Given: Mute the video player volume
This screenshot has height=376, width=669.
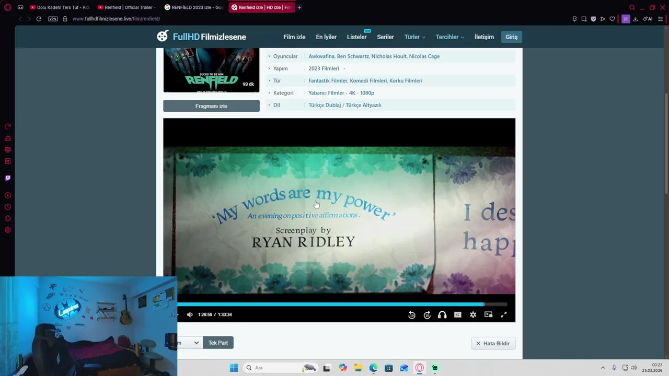Looking at the screenshot, I should click(190, 314).
